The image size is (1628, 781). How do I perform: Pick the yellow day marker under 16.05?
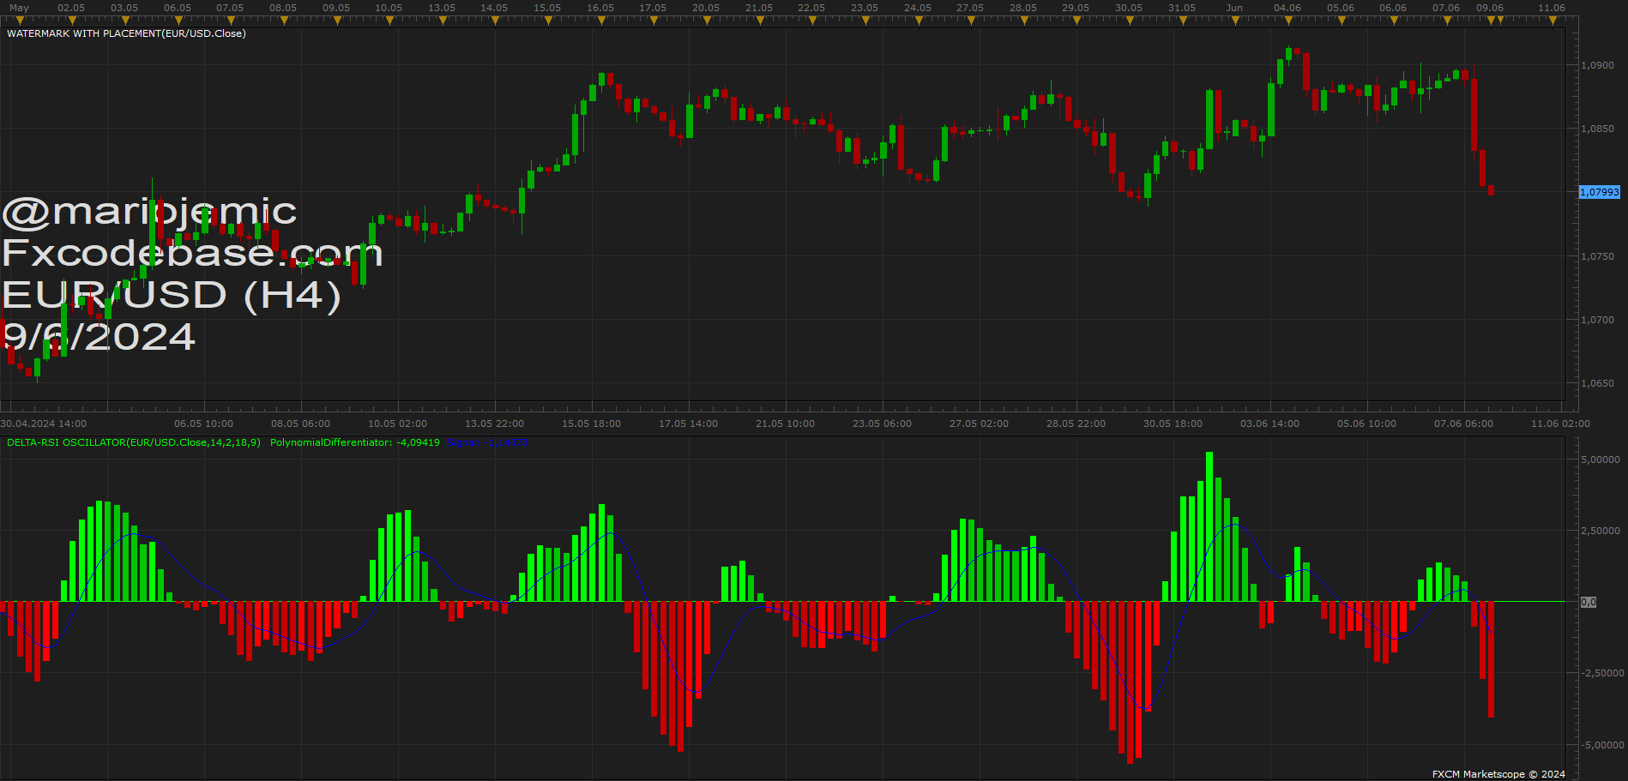600,21
